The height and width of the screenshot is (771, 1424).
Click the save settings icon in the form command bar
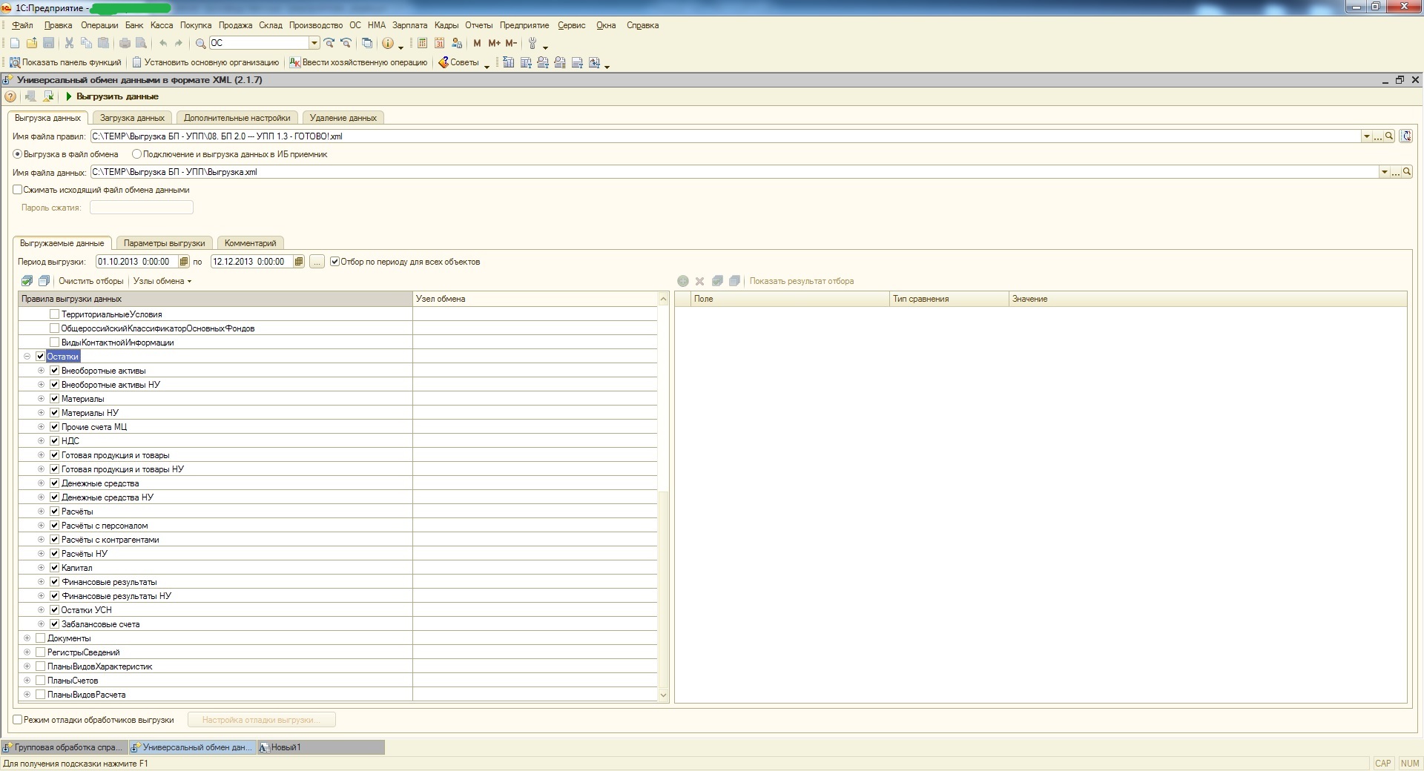(48, 96)
